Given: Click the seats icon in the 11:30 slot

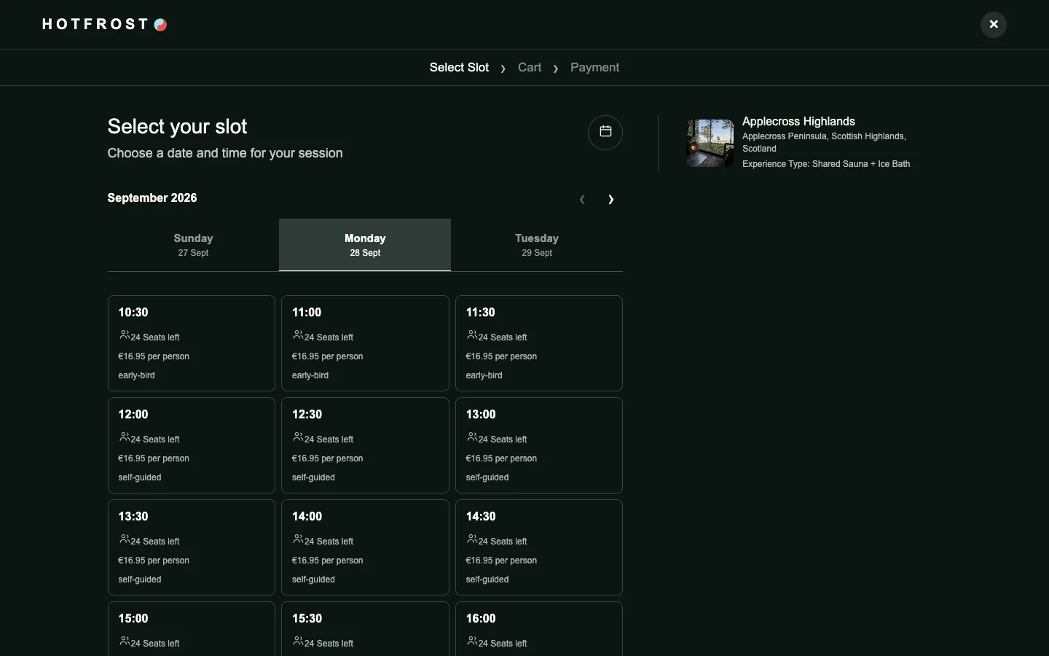Looking at the screenshot, I should click(x=472, y=335).
